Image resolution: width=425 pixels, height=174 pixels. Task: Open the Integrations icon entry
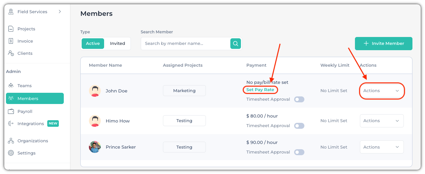click(11, 123)
